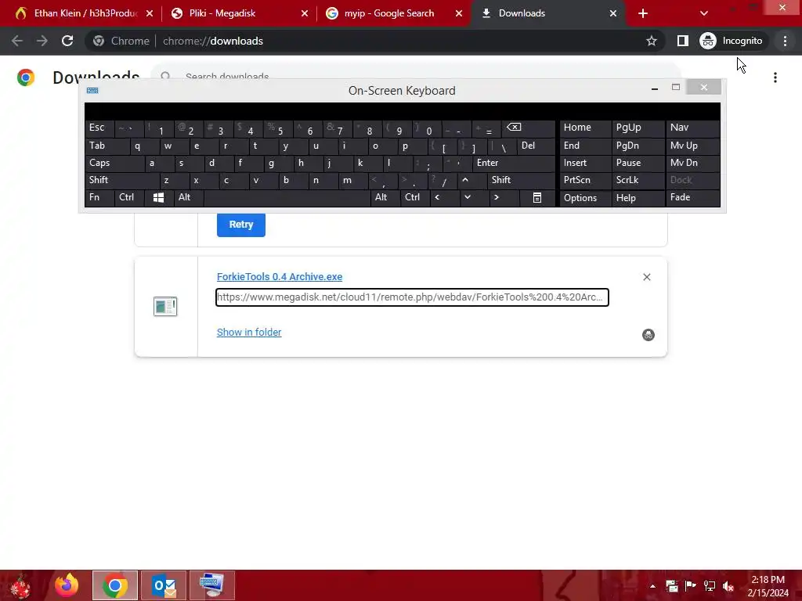Click the Windows logo key on keyboard
The height and width of the screenshot is (601, 802).
[158, 197]
